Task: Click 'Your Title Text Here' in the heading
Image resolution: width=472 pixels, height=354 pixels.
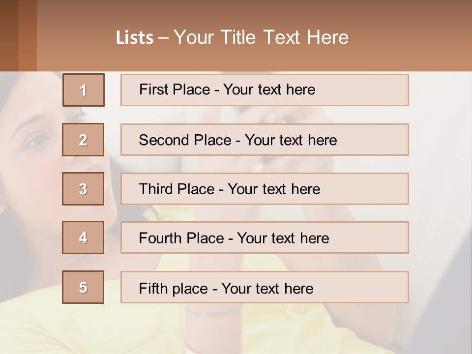Action: (261, 37)
